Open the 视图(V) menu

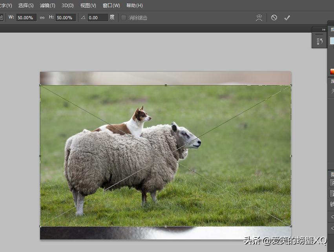coord(88,5)
